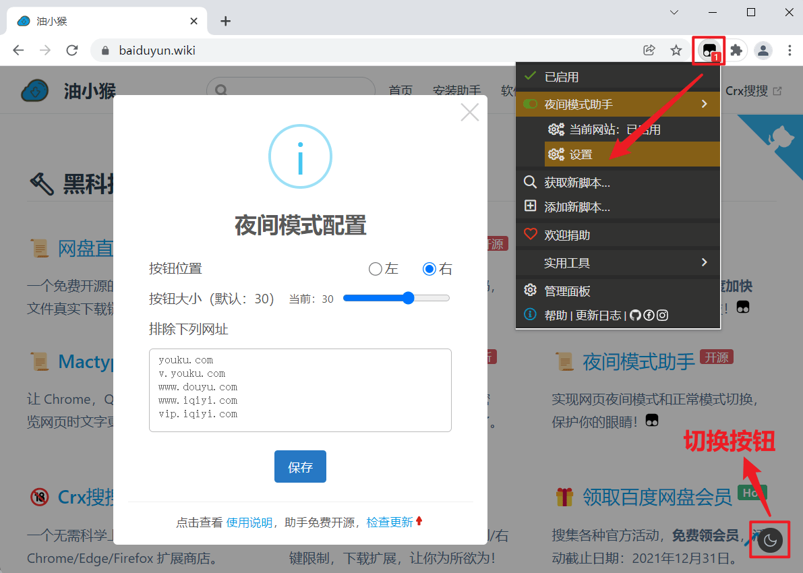
Task: Select the 左 button position radio
Action: [x=376, y=269]
